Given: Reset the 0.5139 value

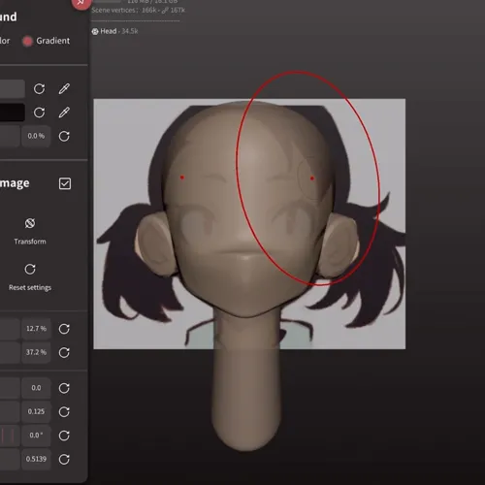Looking at the screenshot, I should pos(64,459).
